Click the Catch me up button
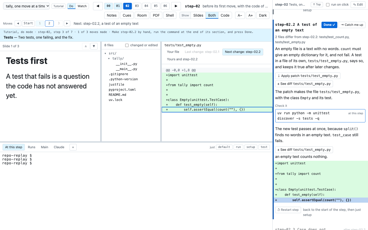 point(352,25)
